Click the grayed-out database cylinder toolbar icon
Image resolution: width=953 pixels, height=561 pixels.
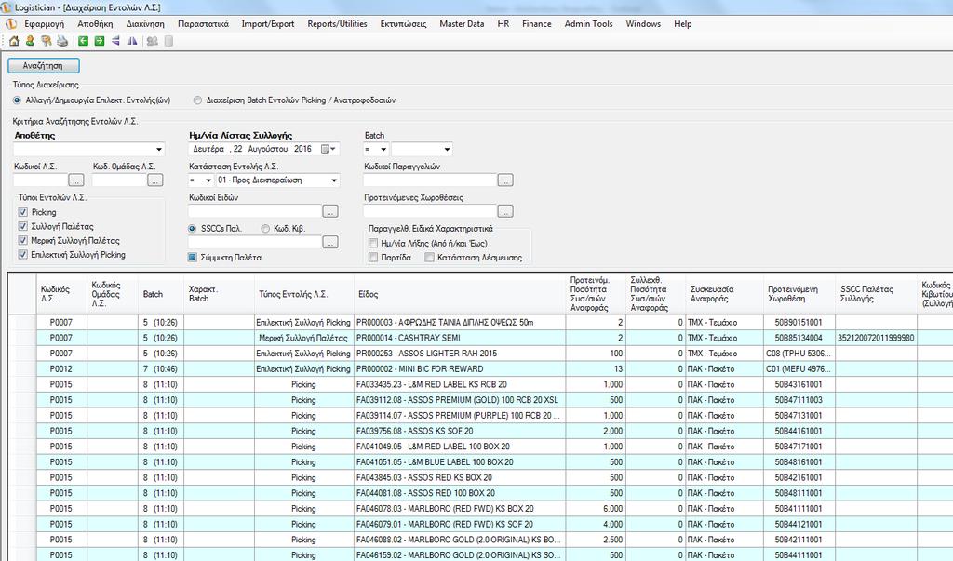point(169,41)
